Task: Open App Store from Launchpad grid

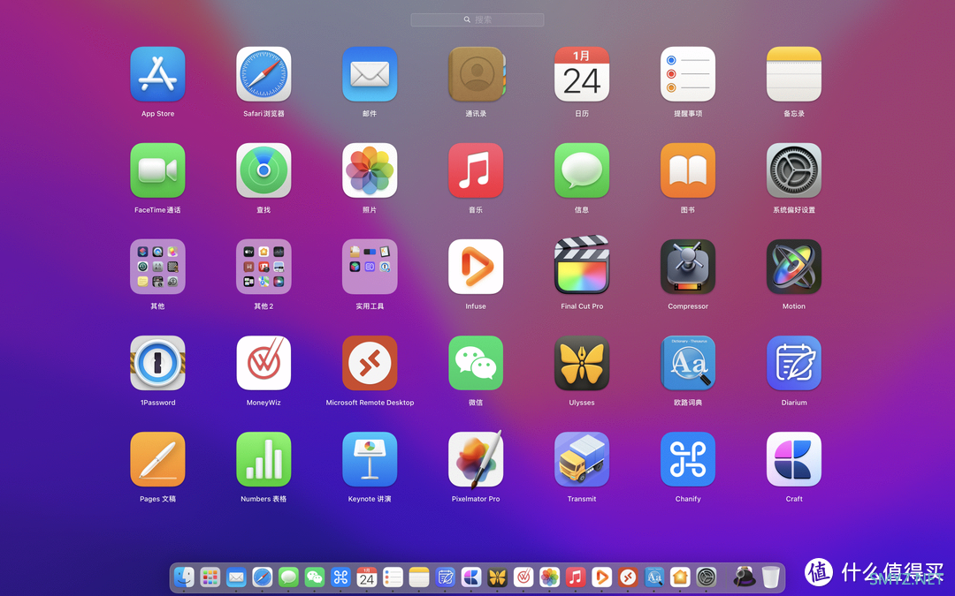Action: click(157, 74)
